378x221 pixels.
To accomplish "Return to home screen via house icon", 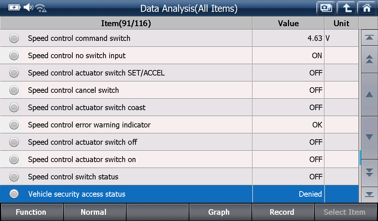I will (367, 8).
